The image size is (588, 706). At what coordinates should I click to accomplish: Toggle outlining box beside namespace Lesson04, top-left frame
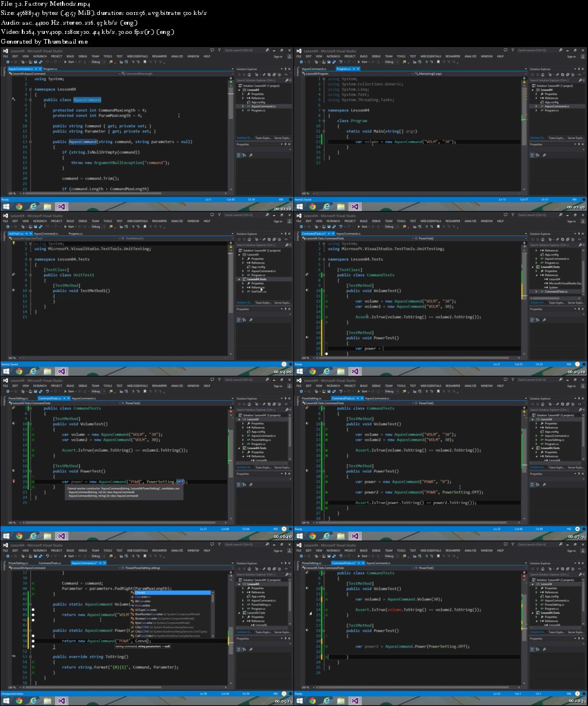(30, 90)
